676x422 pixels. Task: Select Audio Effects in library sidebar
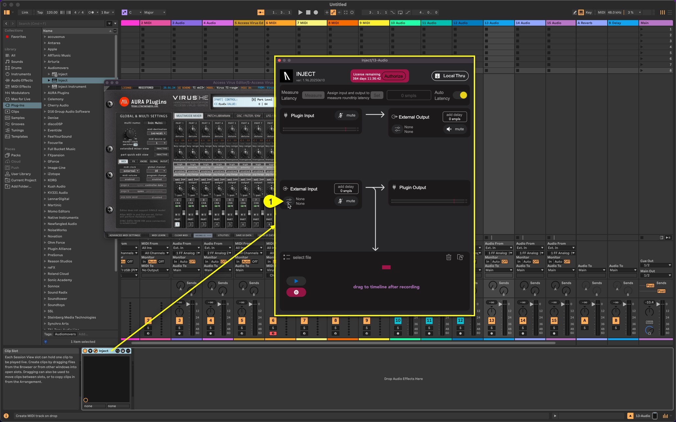tap(22, 80)
